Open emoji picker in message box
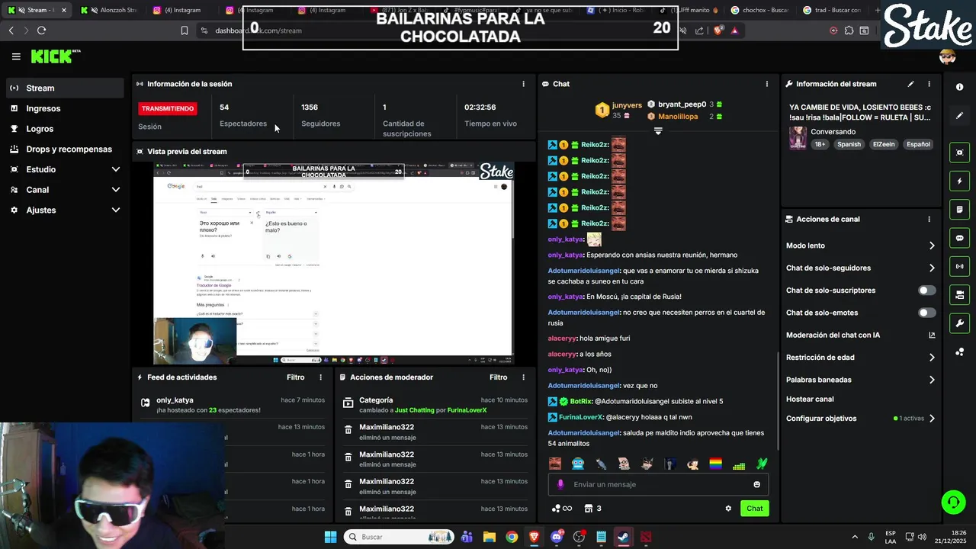976x549 pixels. (756, 484)
